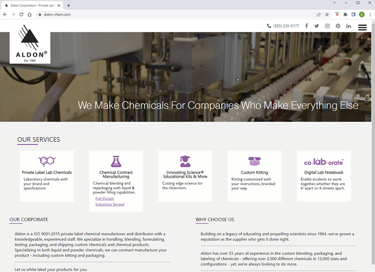Viewport: 375px width, 272px height.
Task: Bookmark this page with star
Action: pos(327,15)
